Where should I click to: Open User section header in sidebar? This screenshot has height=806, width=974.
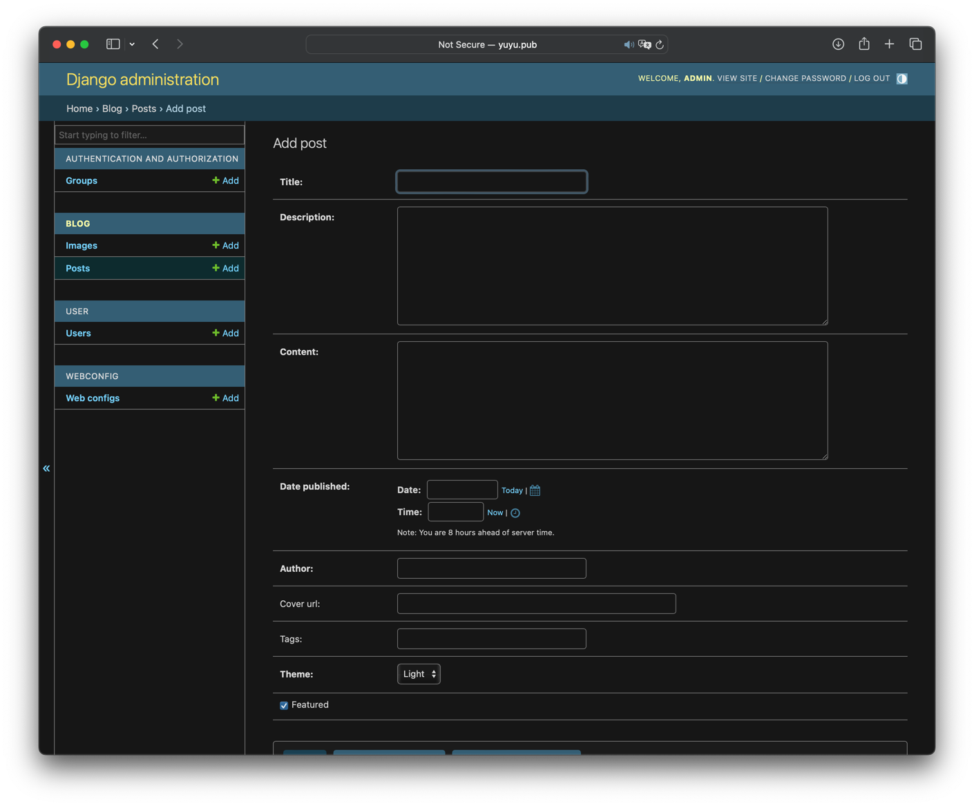(77, 311)
